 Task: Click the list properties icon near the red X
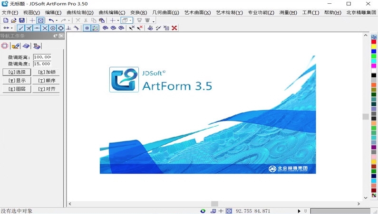pos(166,28)
